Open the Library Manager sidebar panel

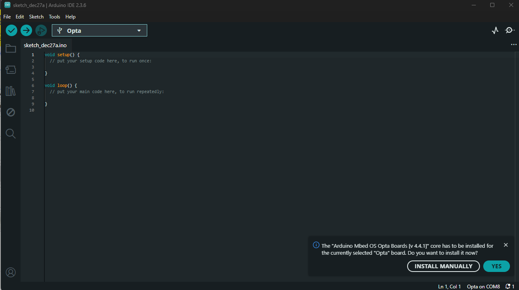pyautogui.click(x=11, y=91)
